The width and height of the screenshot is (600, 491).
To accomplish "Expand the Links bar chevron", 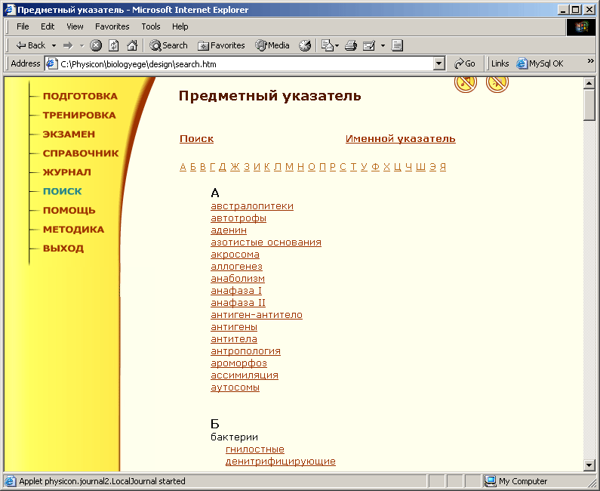I will coord(590,61).
